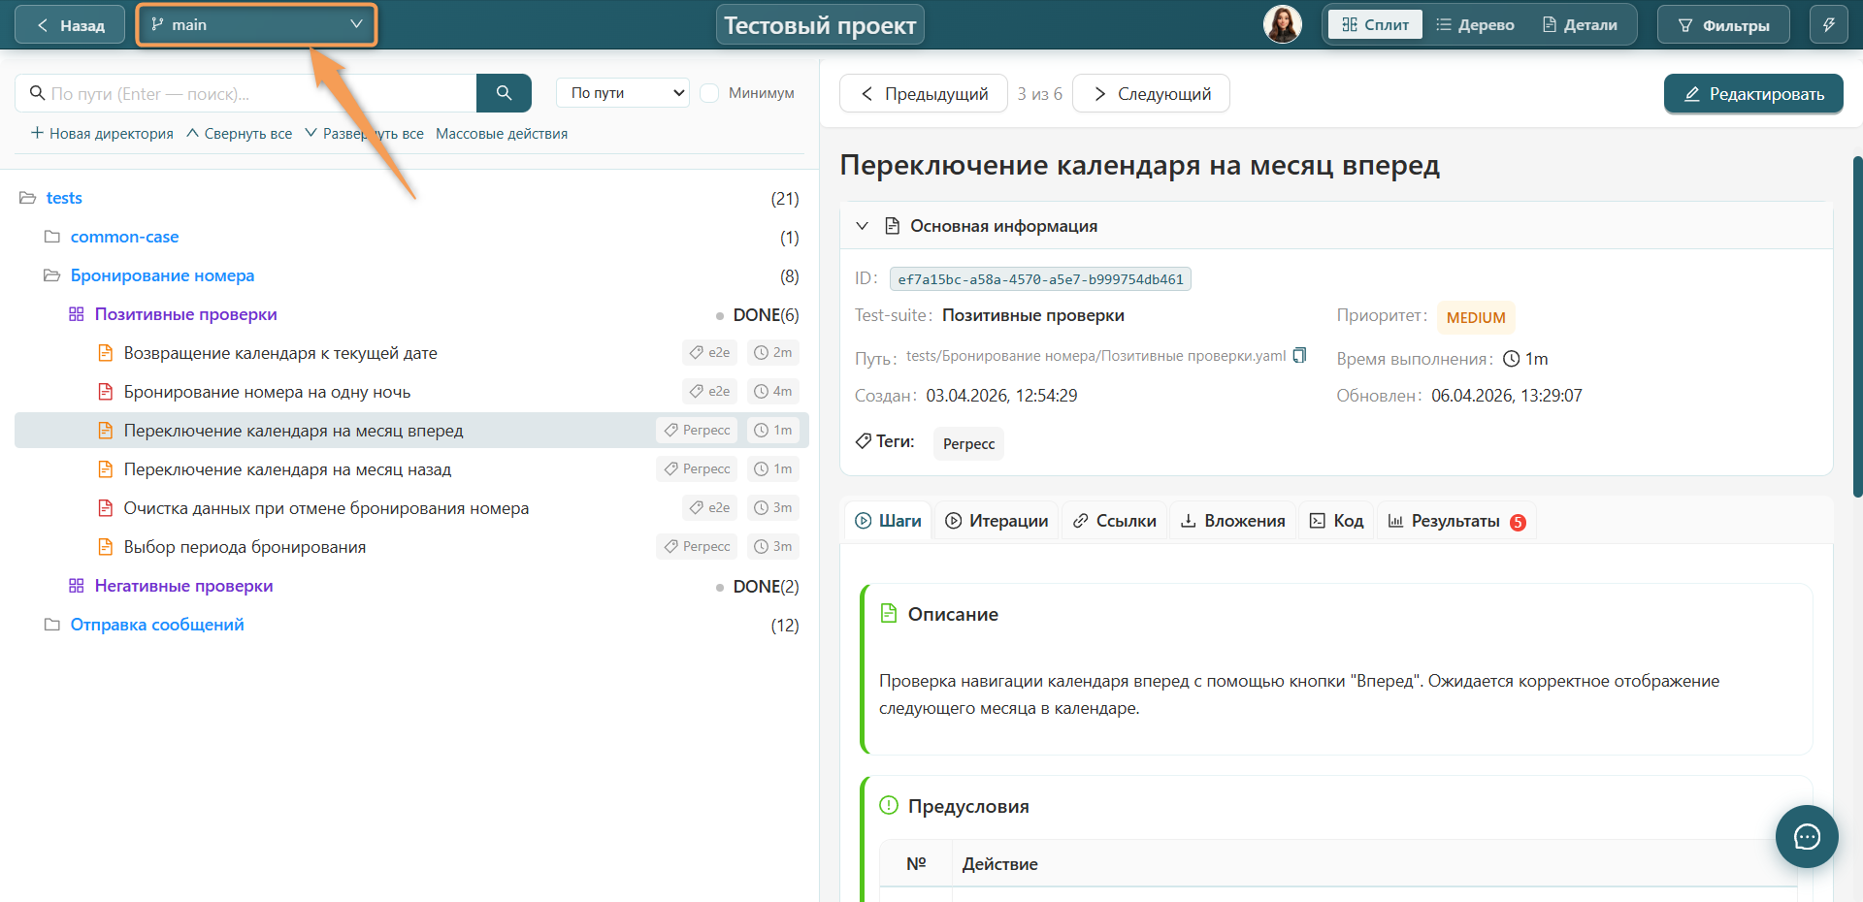Click the document icon beside Основная информация

[893, 226]
